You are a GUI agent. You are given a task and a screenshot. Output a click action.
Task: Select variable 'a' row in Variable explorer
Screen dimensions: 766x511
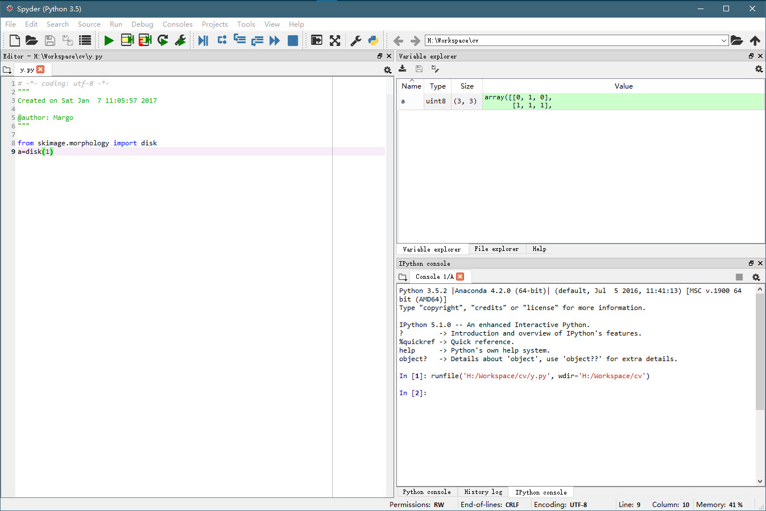click(x=411, y=101)
